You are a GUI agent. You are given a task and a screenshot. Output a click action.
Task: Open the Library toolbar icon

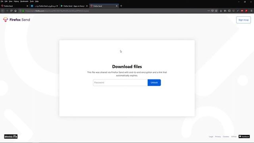pyautogui.click(x=225, y=11)
